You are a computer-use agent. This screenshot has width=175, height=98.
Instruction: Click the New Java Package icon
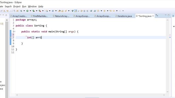47,11
